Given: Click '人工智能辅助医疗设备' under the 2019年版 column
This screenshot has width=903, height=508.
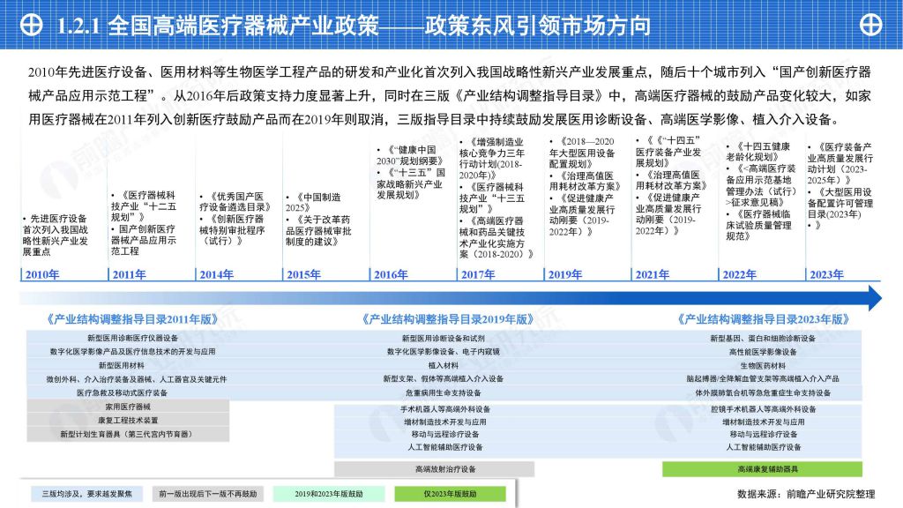Looking at the screenshot, I should tap(445, 447).
